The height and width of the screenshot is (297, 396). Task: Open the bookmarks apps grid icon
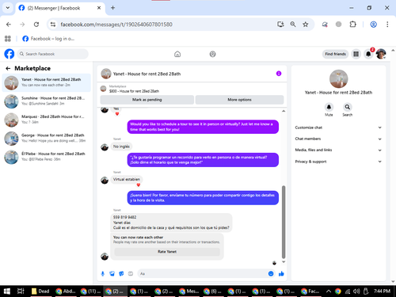[8, 39]
